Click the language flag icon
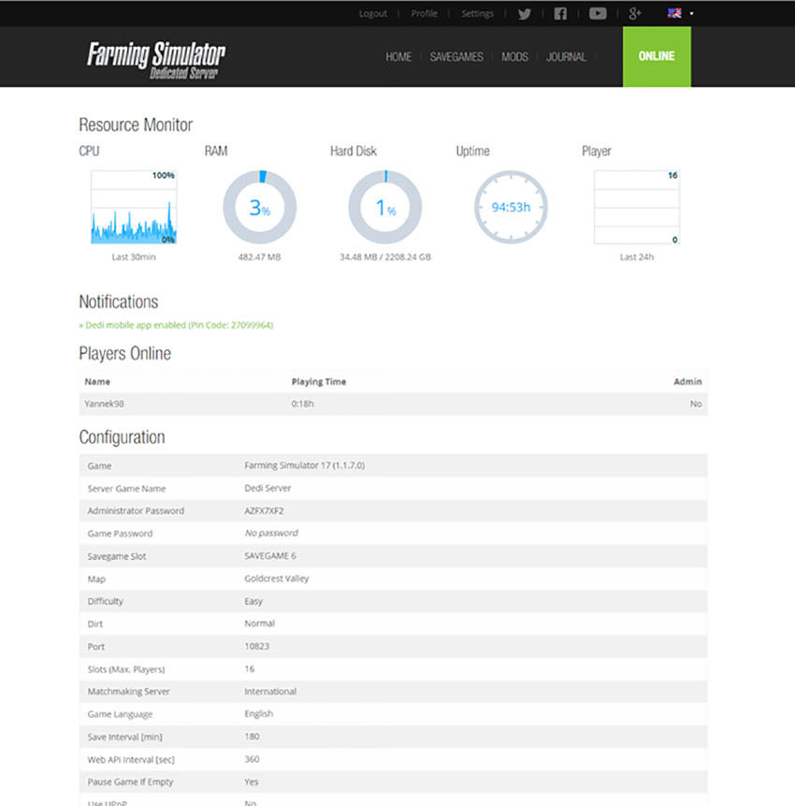The width and height of the screenshot is (795, 806). (674, 13)
